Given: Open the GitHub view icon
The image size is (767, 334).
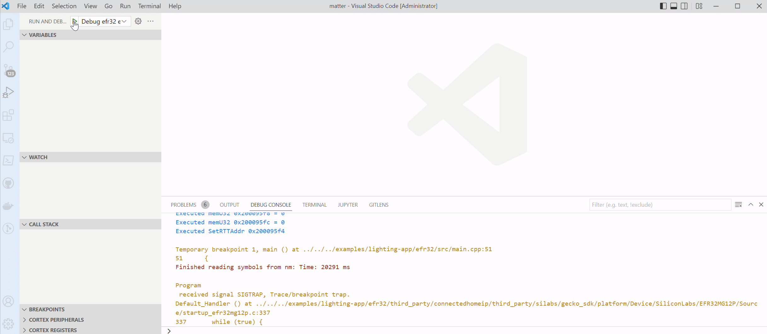Looking at the screenshot, I should pos(9,183).
